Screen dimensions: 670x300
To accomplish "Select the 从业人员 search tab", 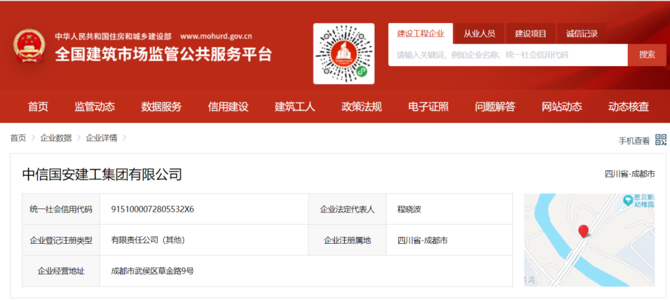I will (x=480, y=34).
